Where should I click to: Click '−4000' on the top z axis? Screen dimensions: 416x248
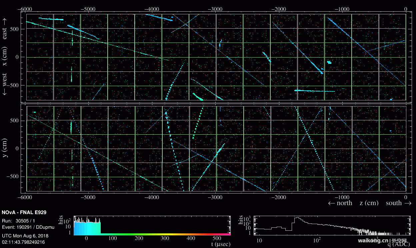[152, 9]
